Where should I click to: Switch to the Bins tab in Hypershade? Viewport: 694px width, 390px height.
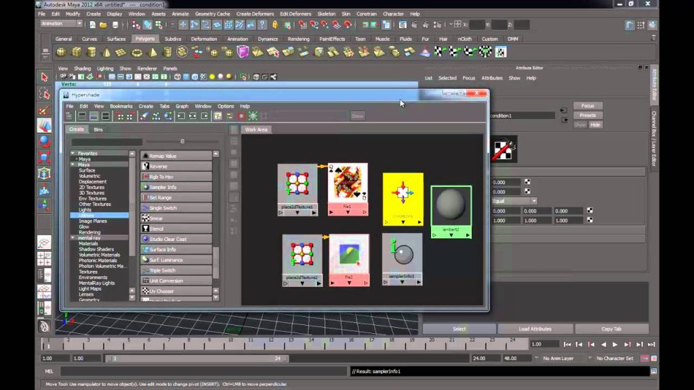[98, 129]
